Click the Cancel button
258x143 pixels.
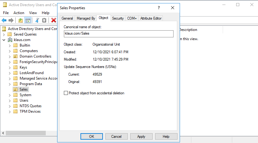pyautogui.click(x=116, y=136)
